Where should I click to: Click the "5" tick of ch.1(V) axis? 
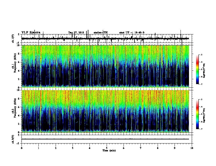tap(19, 34)
